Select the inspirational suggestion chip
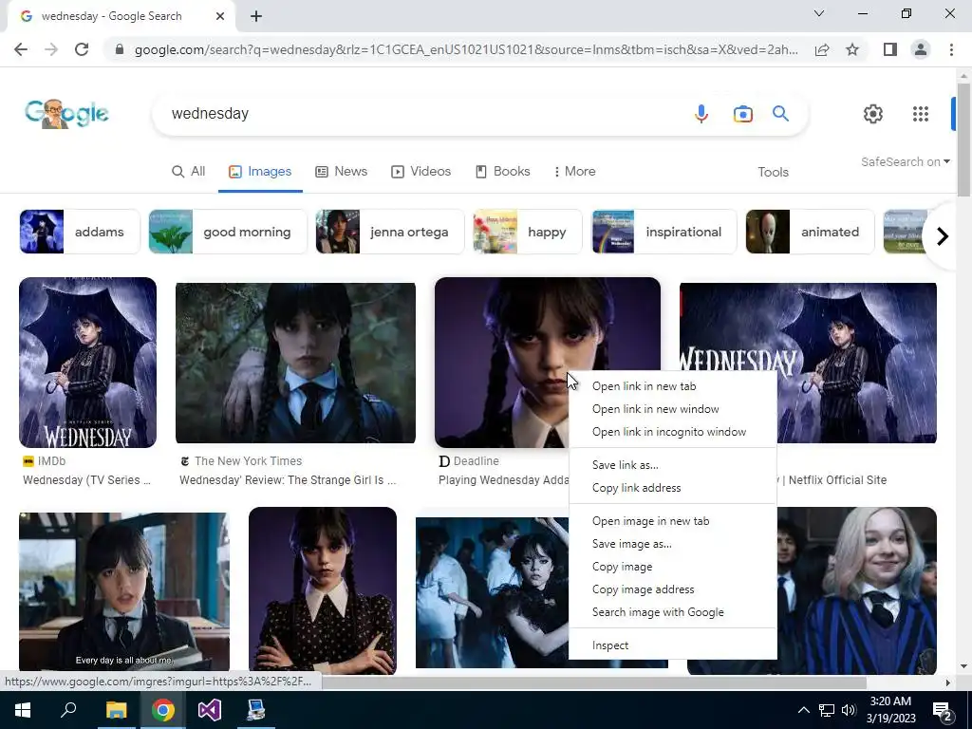This screenshot has width=972, height=729. click(664, 232)
